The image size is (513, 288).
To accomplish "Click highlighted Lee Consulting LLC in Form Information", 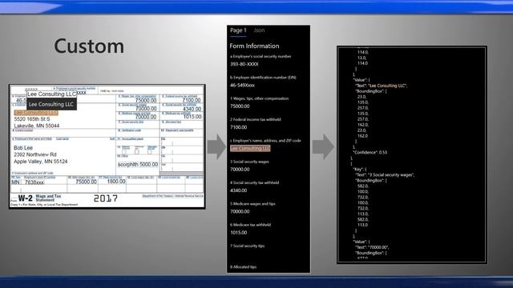I will click(250, 148).
